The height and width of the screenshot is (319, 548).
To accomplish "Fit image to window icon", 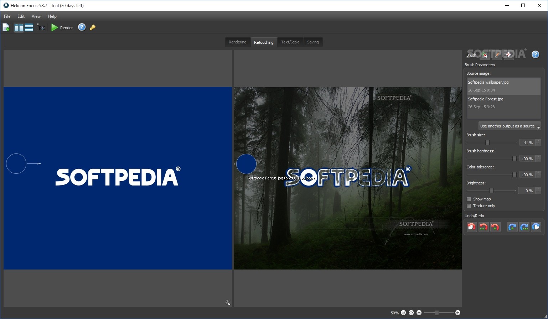I will 411,313.
